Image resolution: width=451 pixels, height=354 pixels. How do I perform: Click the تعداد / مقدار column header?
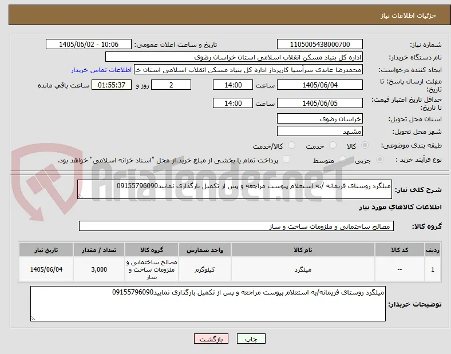point(99,250)
